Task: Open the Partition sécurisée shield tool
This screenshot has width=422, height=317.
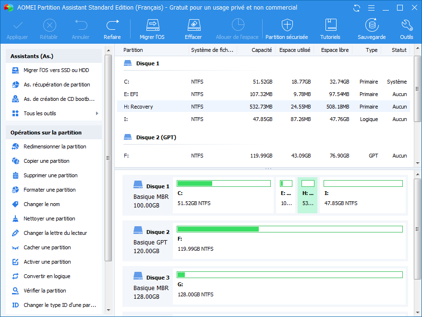Action: click(x=287, y=25)
